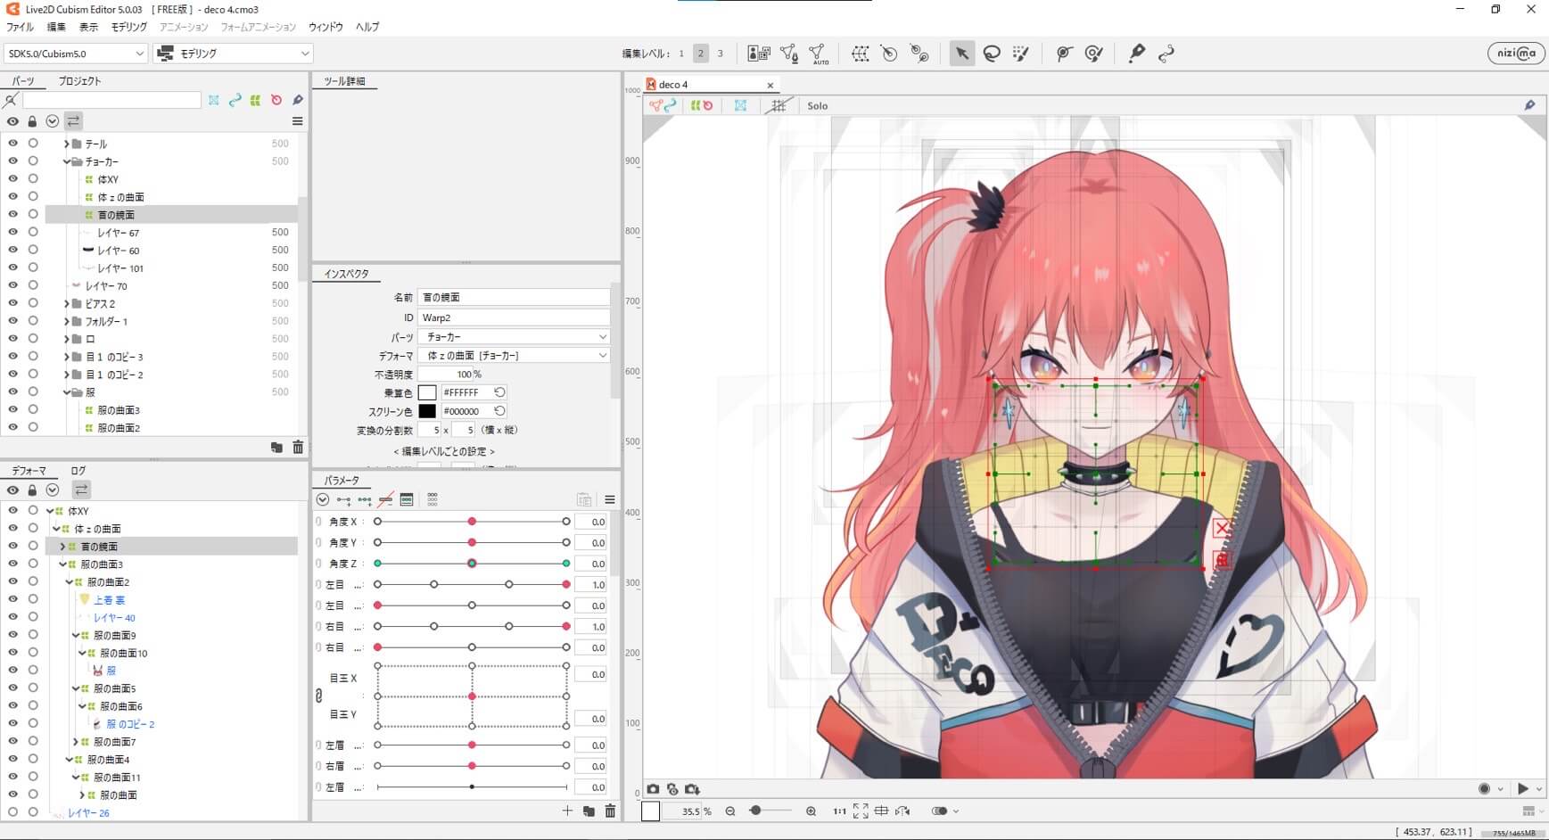
Task: Delete selected item in parts panel
Action: (298, 447)
